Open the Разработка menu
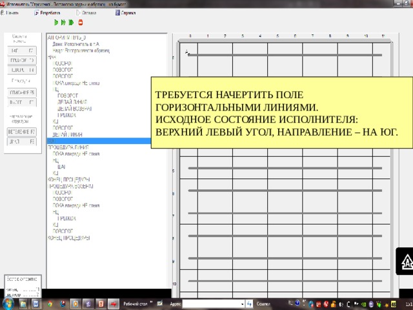The width and height of the screenshot is (413, 310). [47, 13]
